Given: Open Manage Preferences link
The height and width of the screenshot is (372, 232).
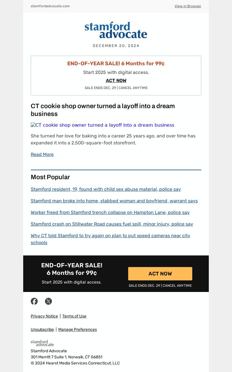Looking at the screenshot, I should click(x=77, y=329).
